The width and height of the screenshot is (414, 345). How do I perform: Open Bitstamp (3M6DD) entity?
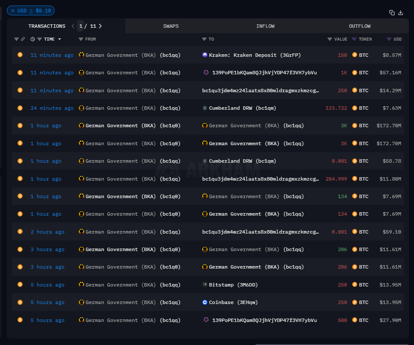point(233,285)
